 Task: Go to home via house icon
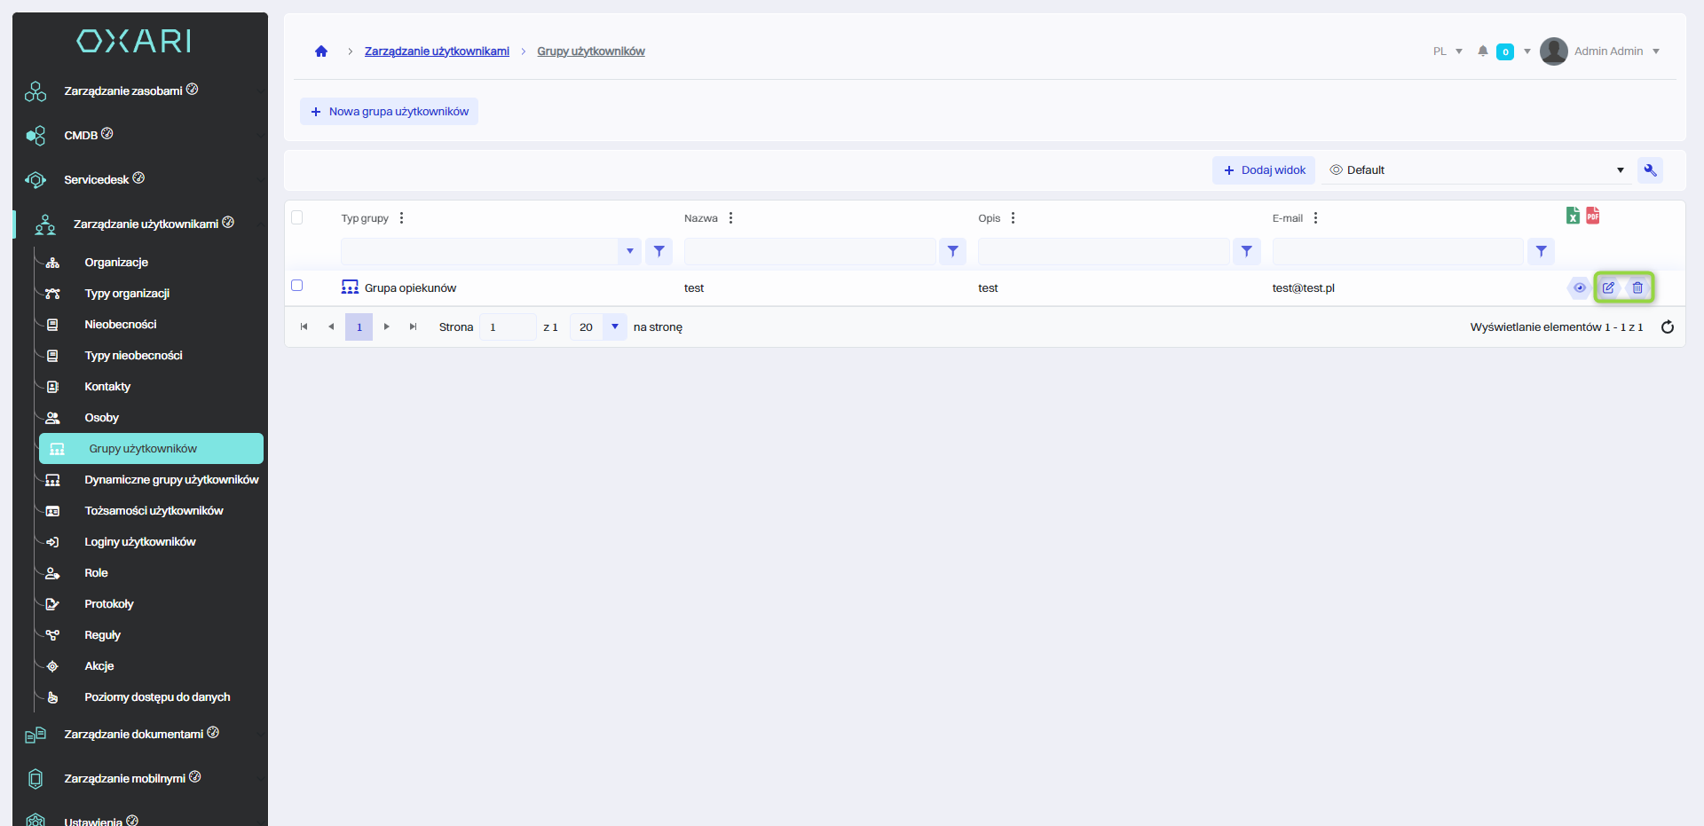point(321,51)
